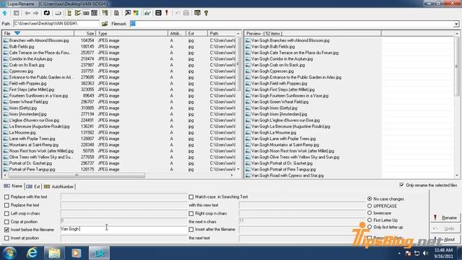Click the drive icon in the toolbar

coord(58,13)
